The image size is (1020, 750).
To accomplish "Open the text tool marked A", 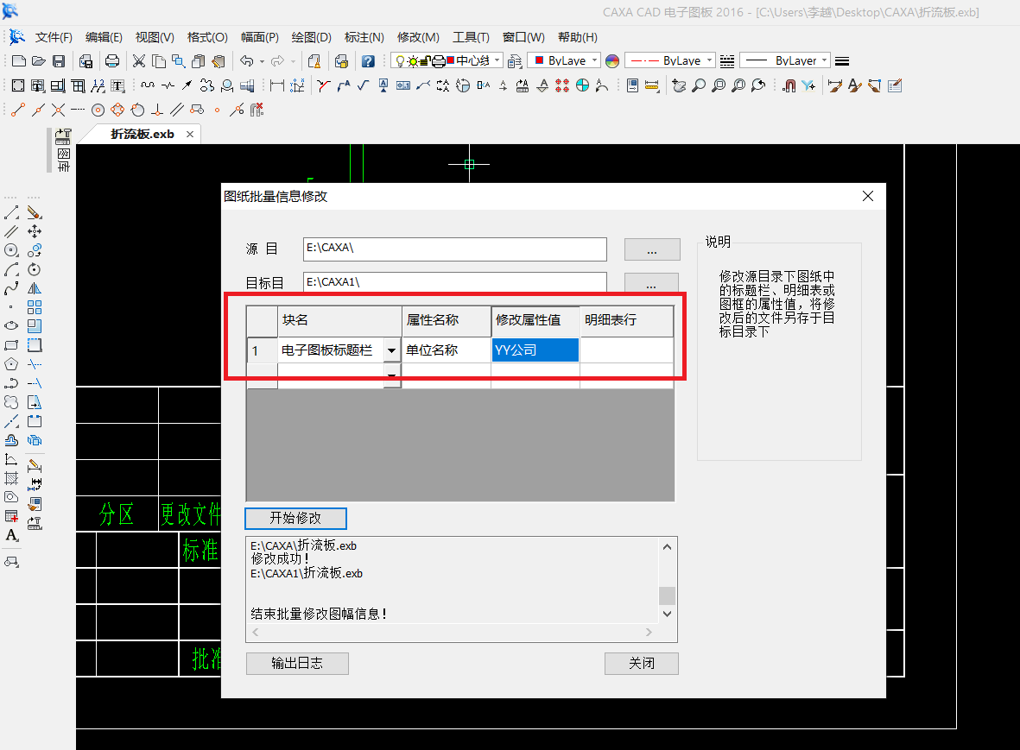I will [11, 535].
